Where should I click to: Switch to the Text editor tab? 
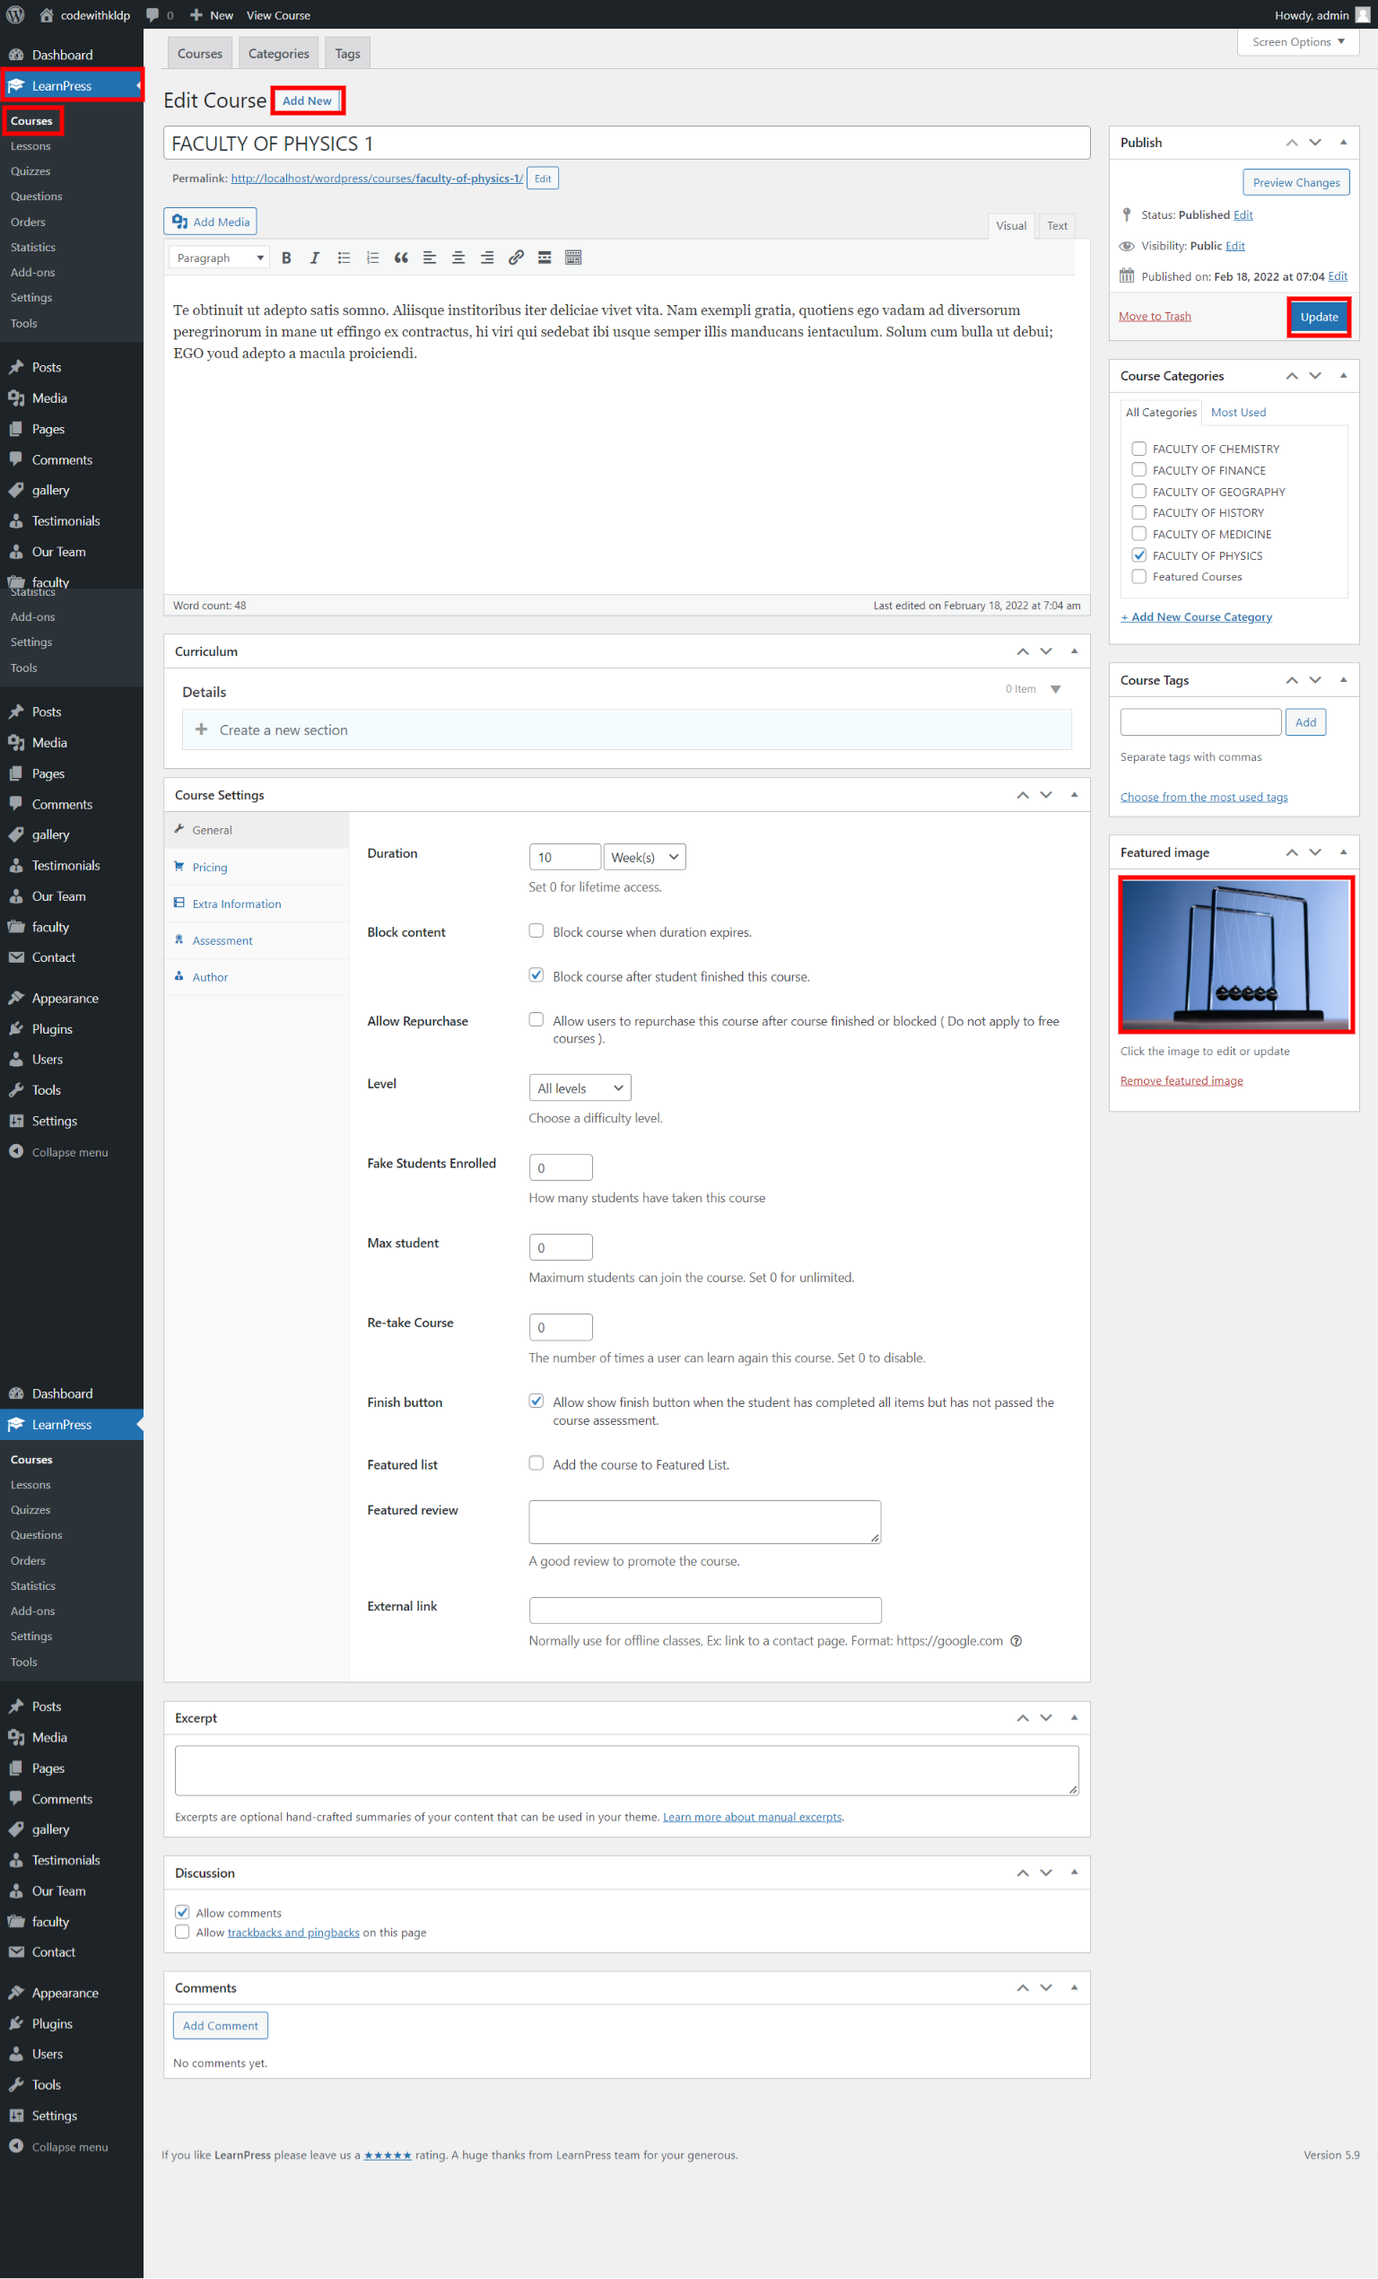point(1057,226)
